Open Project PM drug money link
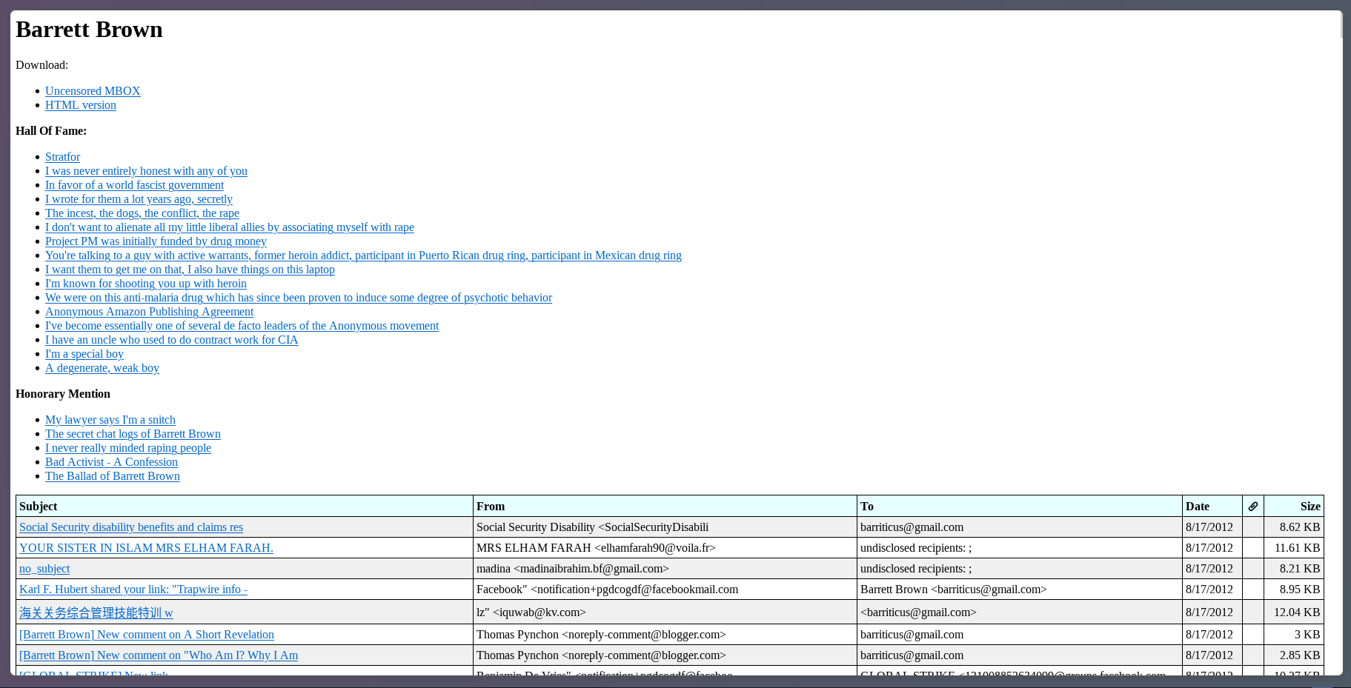This screenshot has width=1351, height=688. (156, 241)
